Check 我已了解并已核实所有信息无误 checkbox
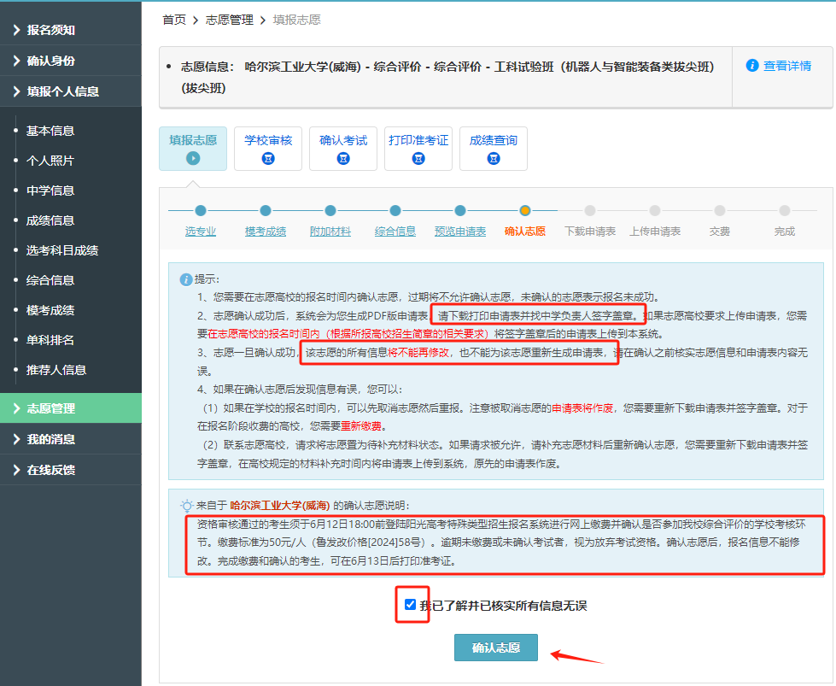Viewport: 836px width, 686px height. [410, 604]
